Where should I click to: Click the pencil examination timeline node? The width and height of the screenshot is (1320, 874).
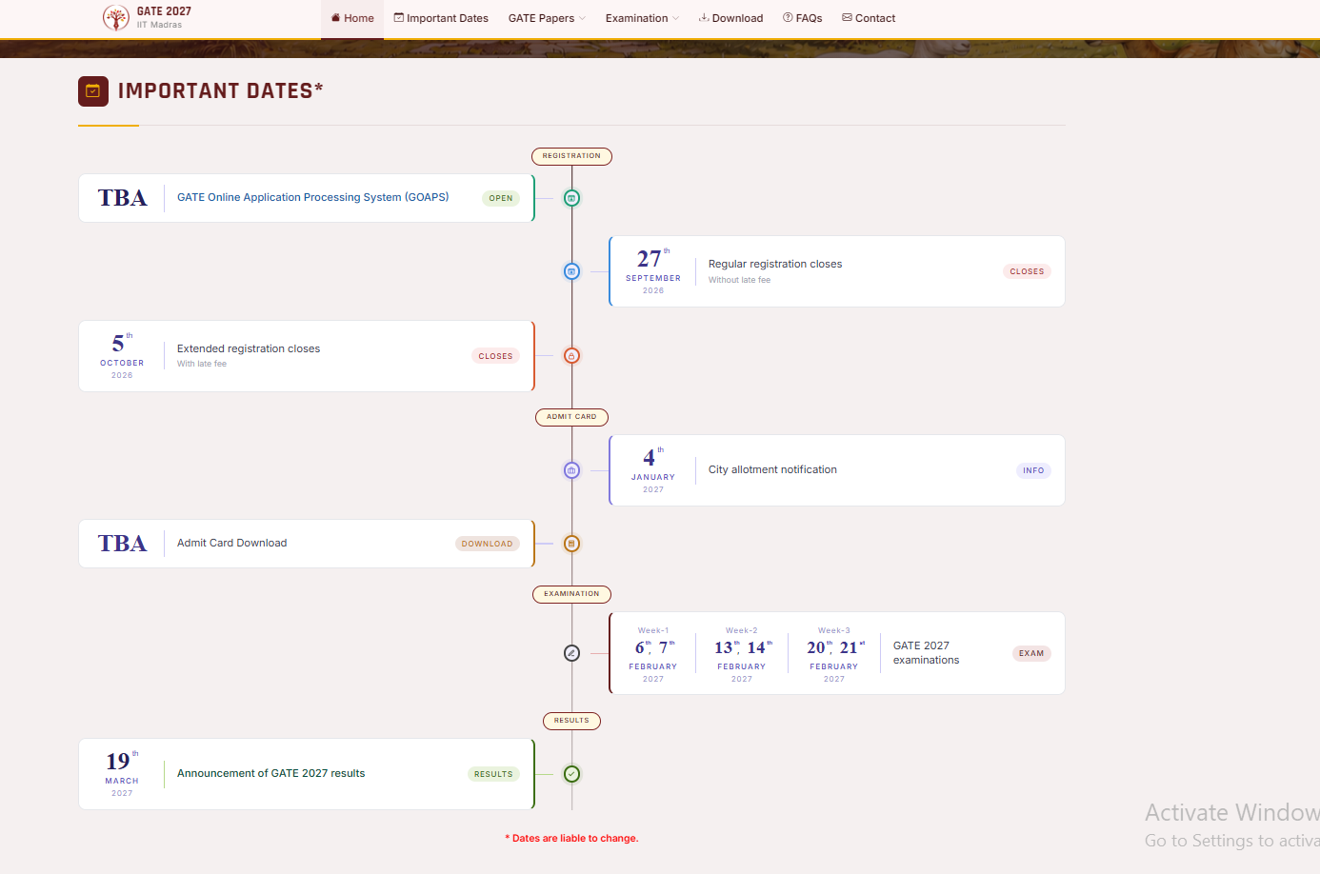click(571, 653)
